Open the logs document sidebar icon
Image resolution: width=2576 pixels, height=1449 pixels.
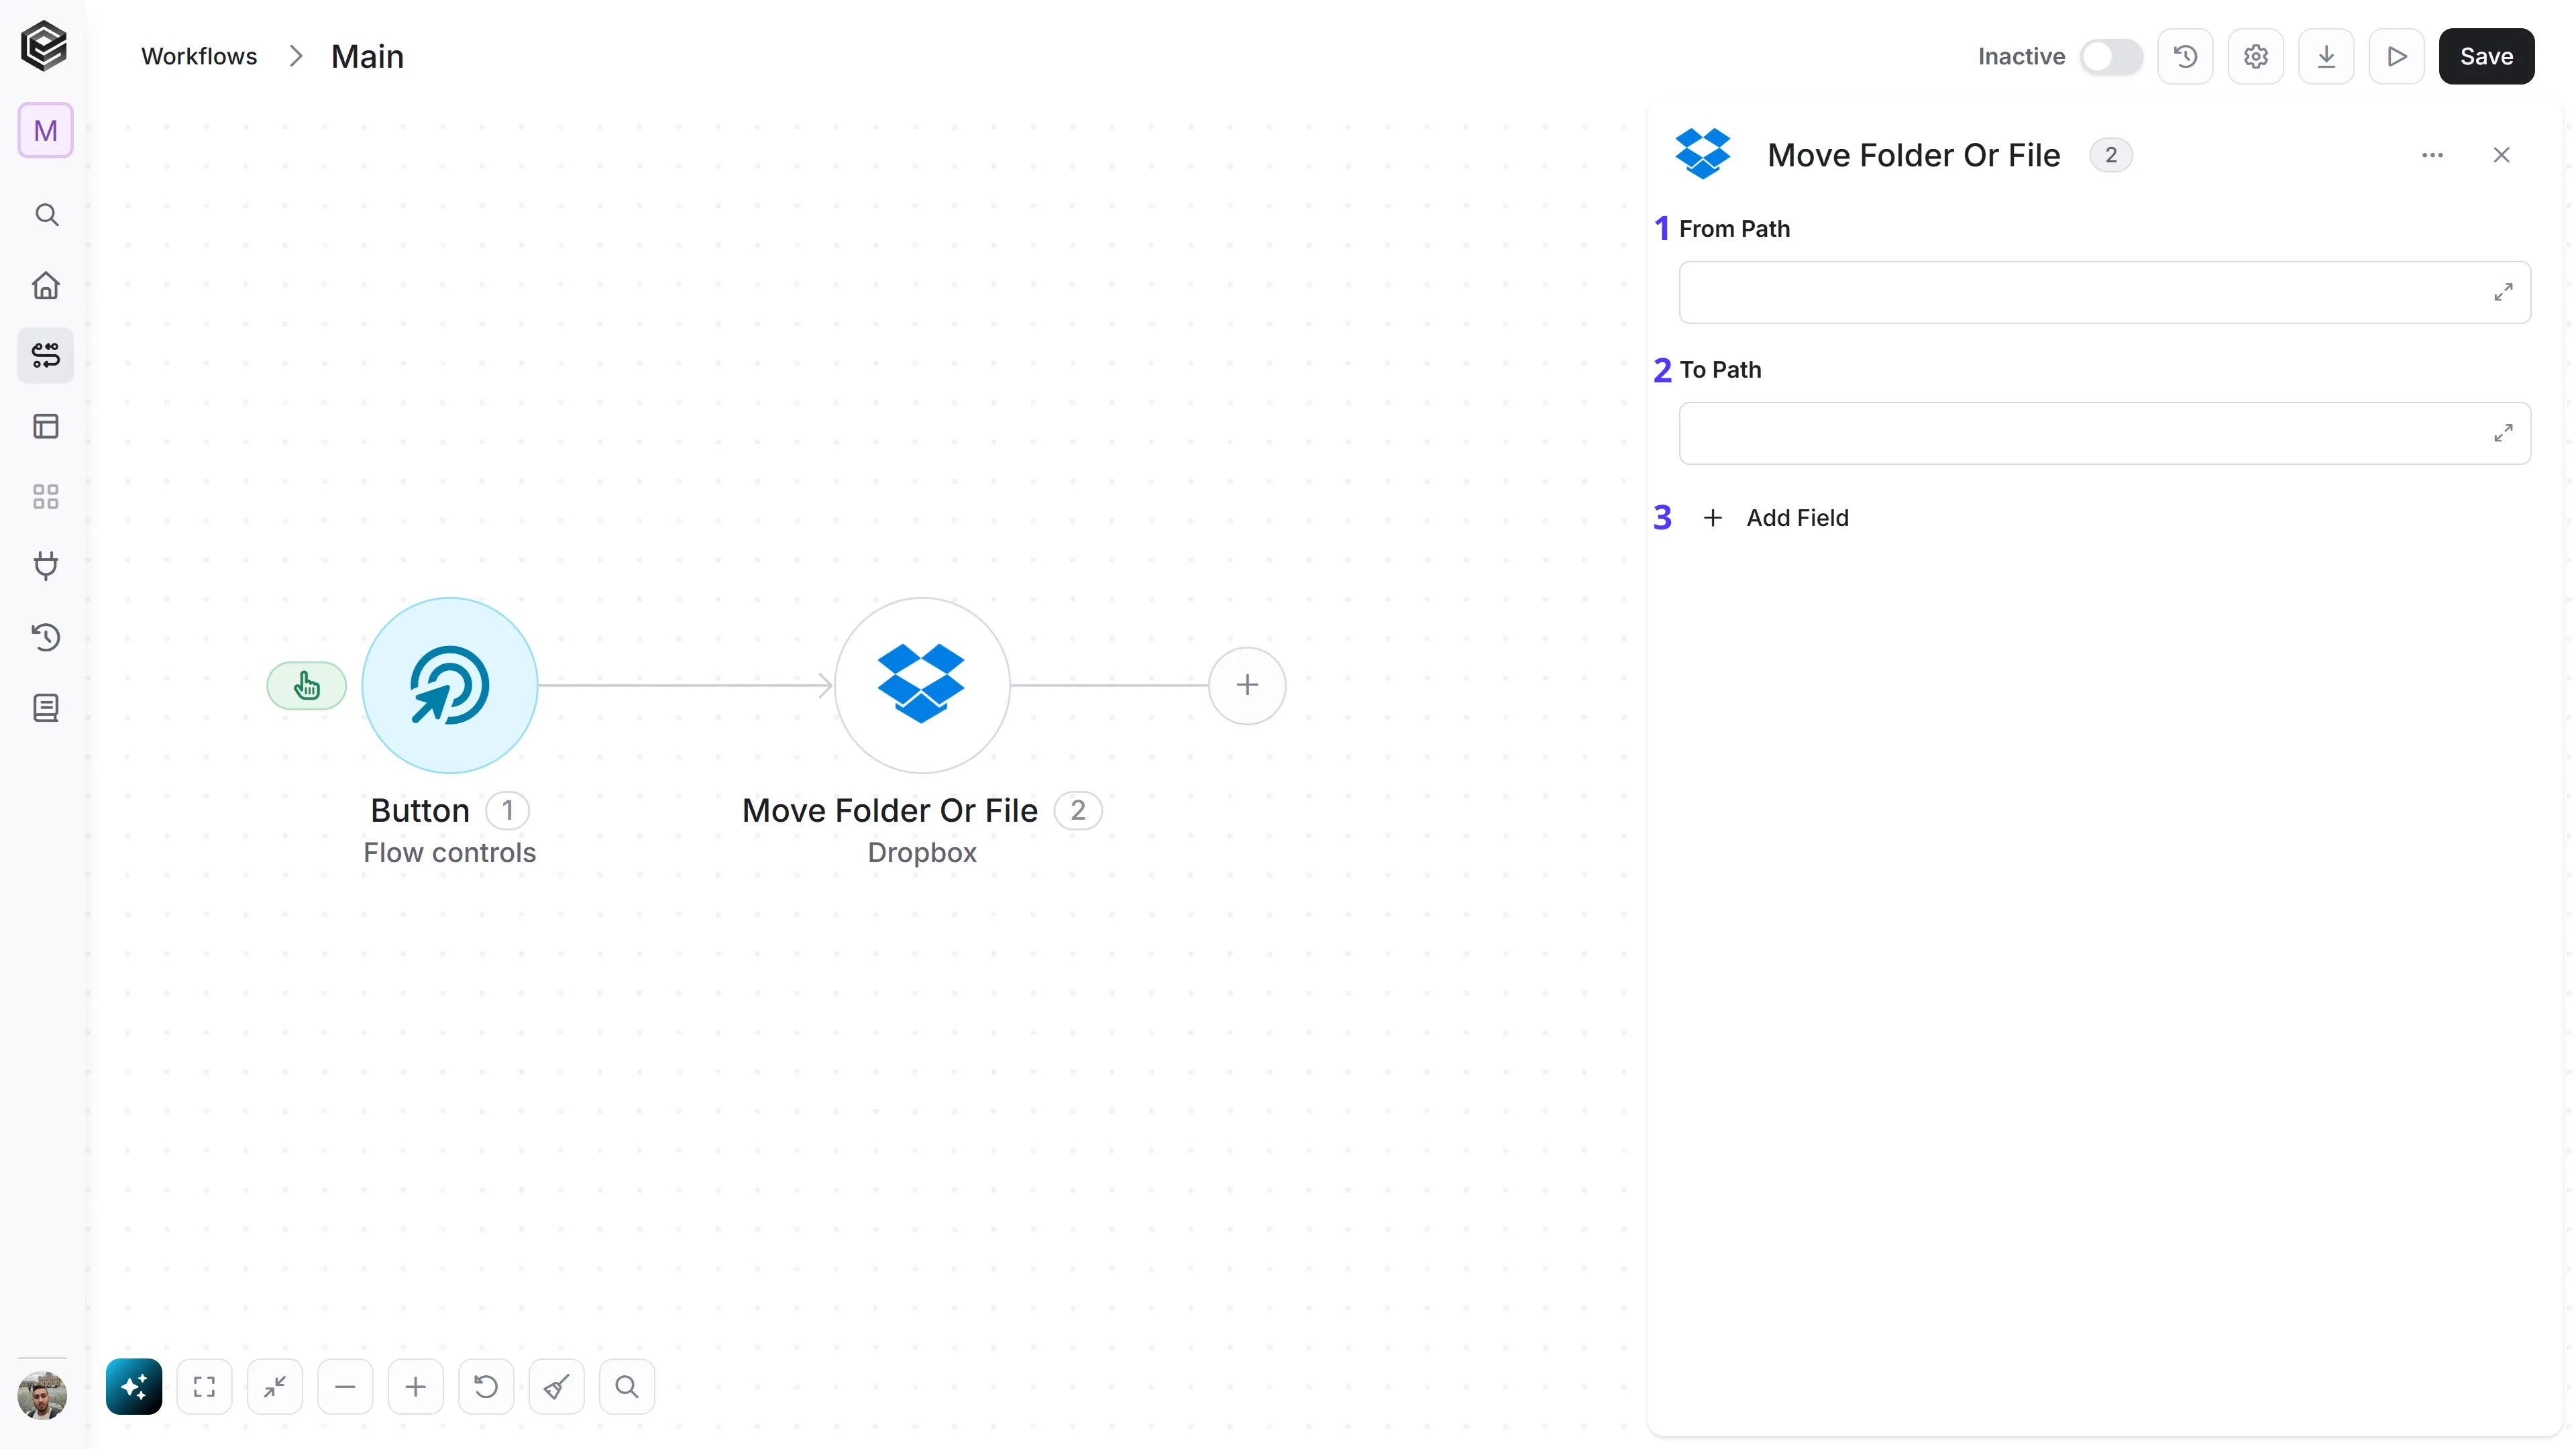click(46, 708)
